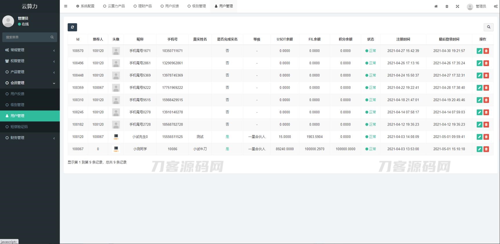The height and width of the screenshot is (244, 500).
Task: Toggle 正常 status for user 100359
Action: click(371, 88)
